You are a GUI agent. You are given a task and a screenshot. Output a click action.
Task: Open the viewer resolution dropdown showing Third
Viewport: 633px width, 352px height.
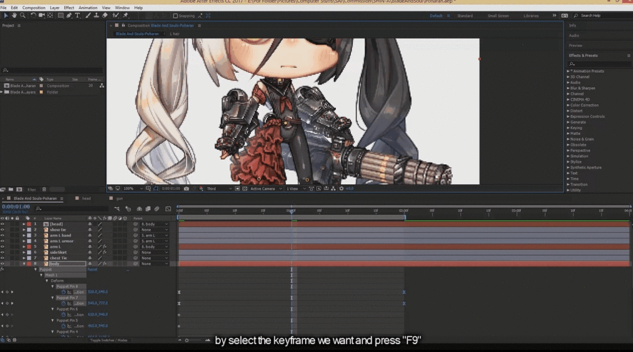219,188
